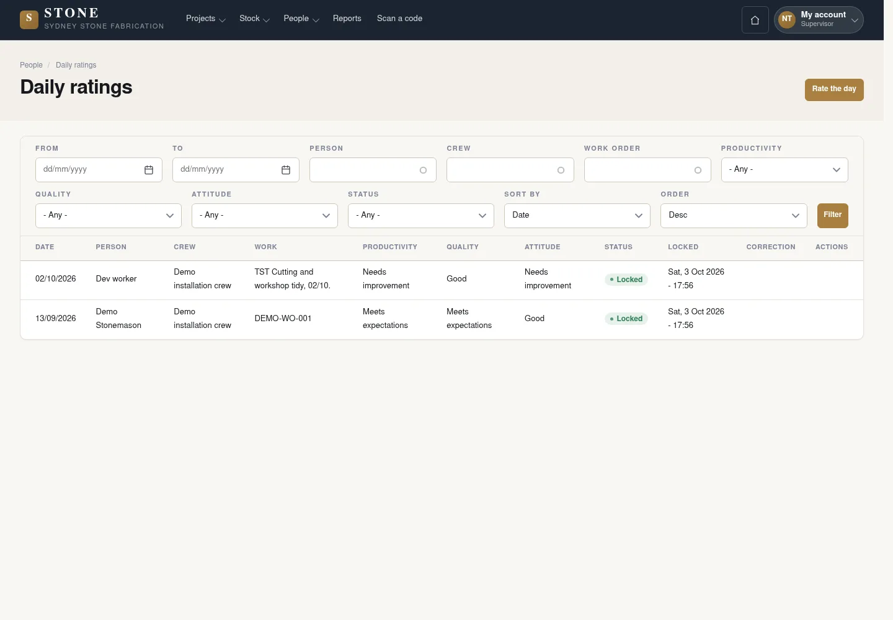Click the Productivity column header in table

click(x=390, y=247)
